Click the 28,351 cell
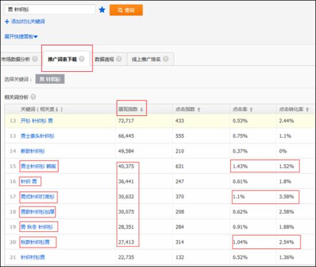The image size is (316, 267). point(126,227)
